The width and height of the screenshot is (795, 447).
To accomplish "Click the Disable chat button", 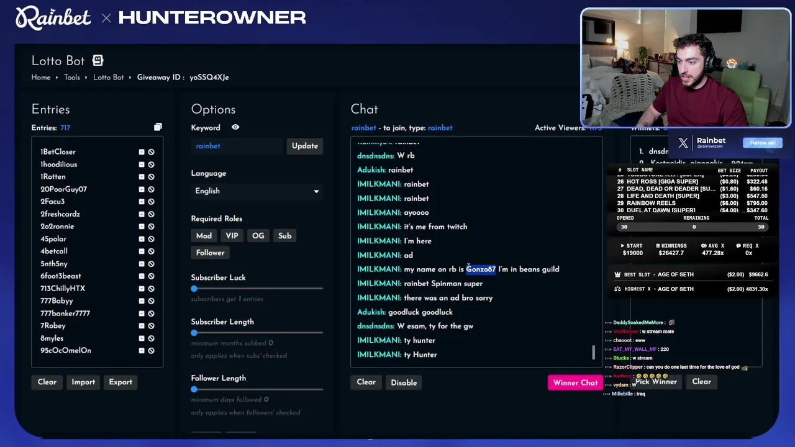I will point(404,382).
